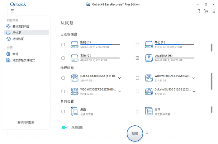Click the Ontrack logo
The image size is (218, 144).
18,4
